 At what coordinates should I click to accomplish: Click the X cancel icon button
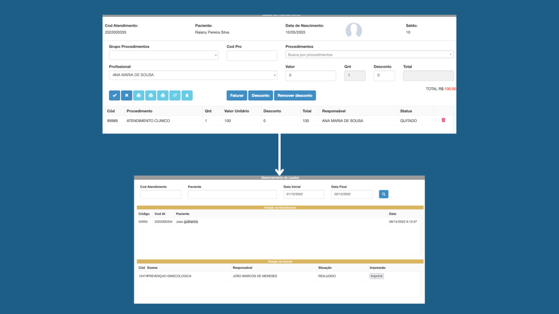(x=127, y=95)
